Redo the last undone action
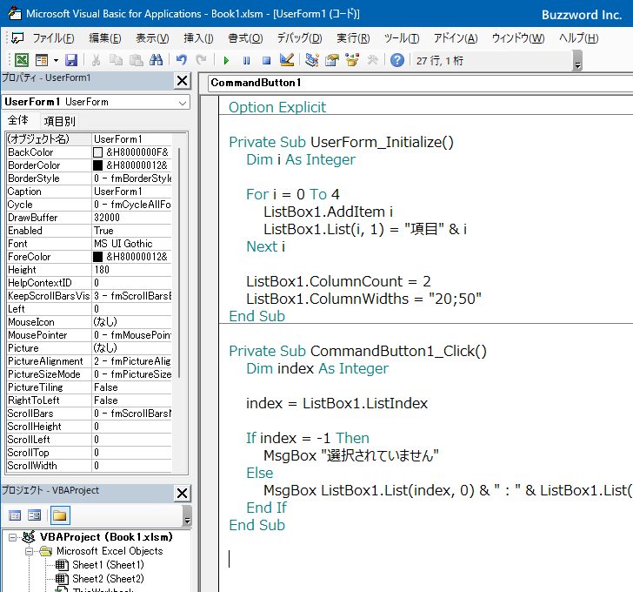The image size is (633, 592). (201, 60)
